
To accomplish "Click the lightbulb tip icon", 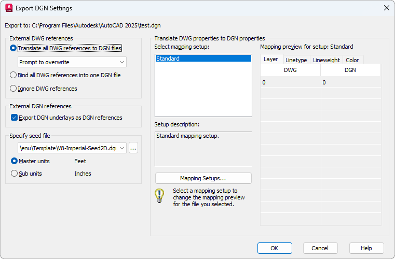I will pos(159,196).
